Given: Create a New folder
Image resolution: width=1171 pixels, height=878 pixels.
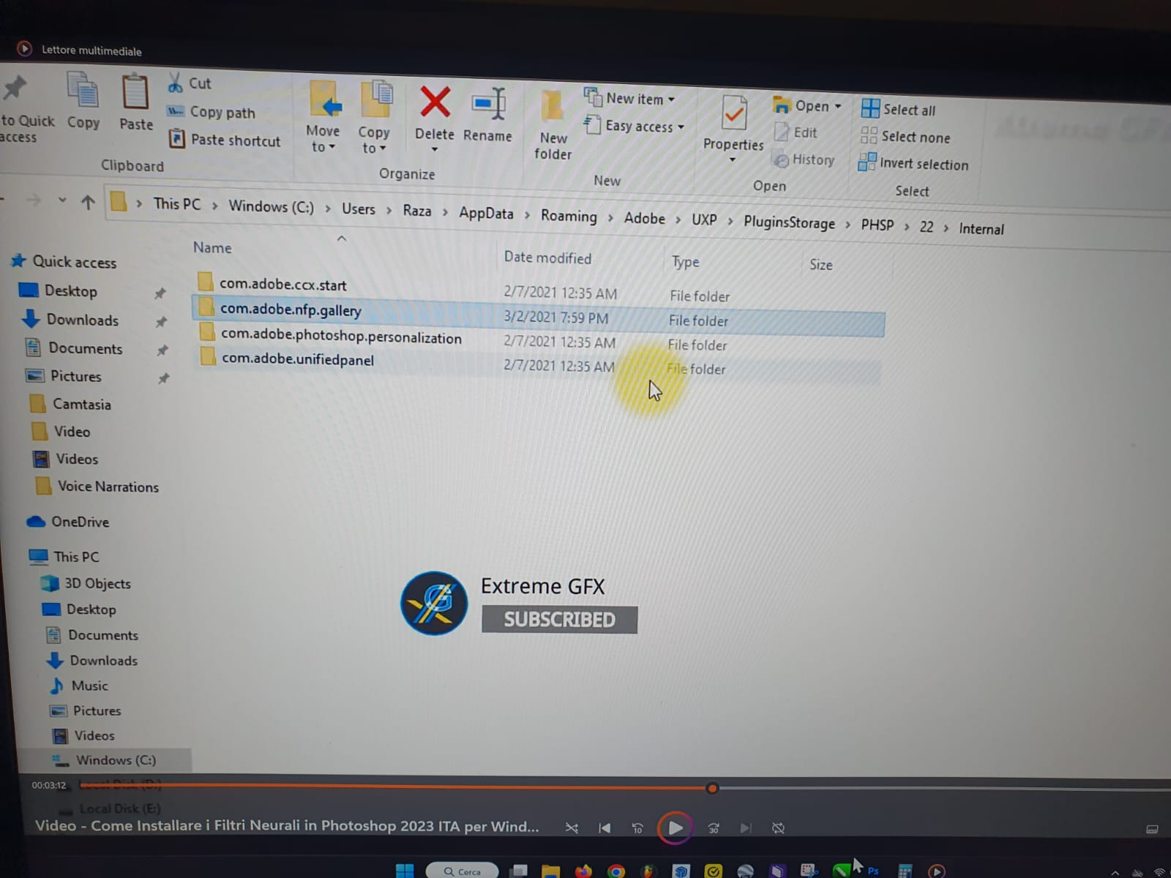Looking at the screenshot, I should click(x=553, y=124).
